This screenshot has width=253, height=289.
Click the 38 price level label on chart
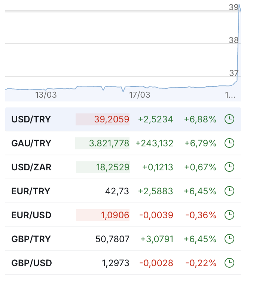coord(234,40)
